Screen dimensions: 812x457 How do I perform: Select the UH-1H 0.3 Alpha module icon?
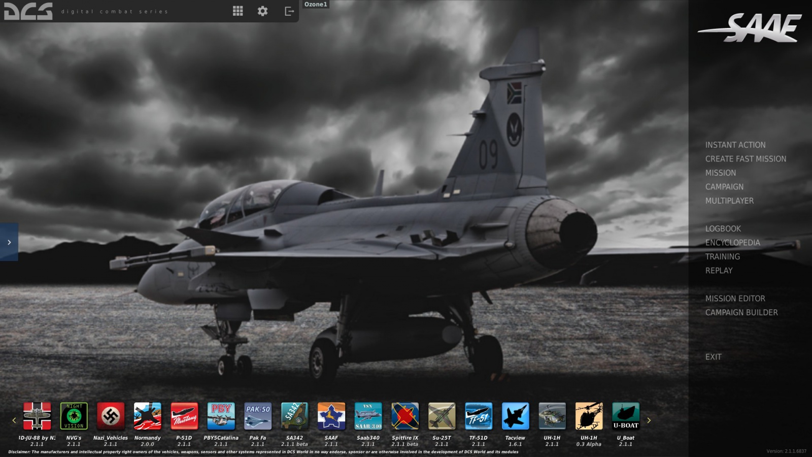click(588, 416)
